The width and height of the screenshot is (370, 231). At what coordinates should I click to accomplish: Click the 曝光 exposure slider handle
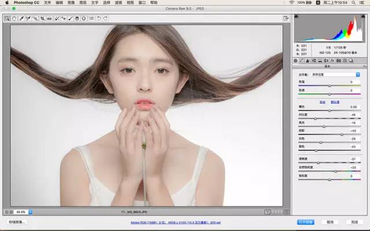[x=328, y=110]
